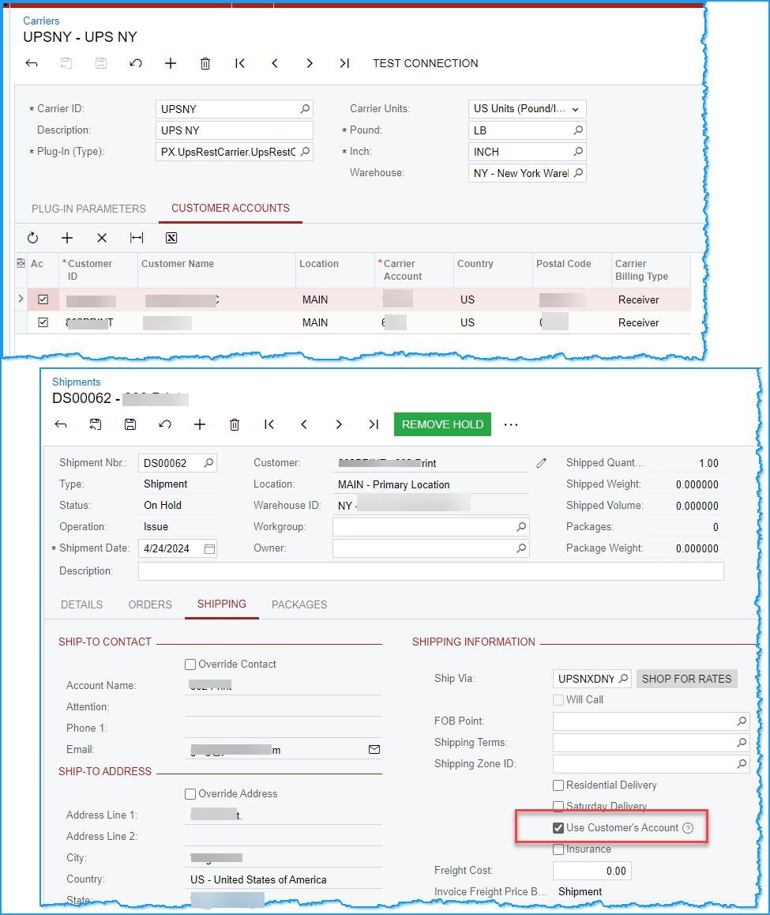
Task: Undo changes in Shipments toolbar
Action: point(165,424)
